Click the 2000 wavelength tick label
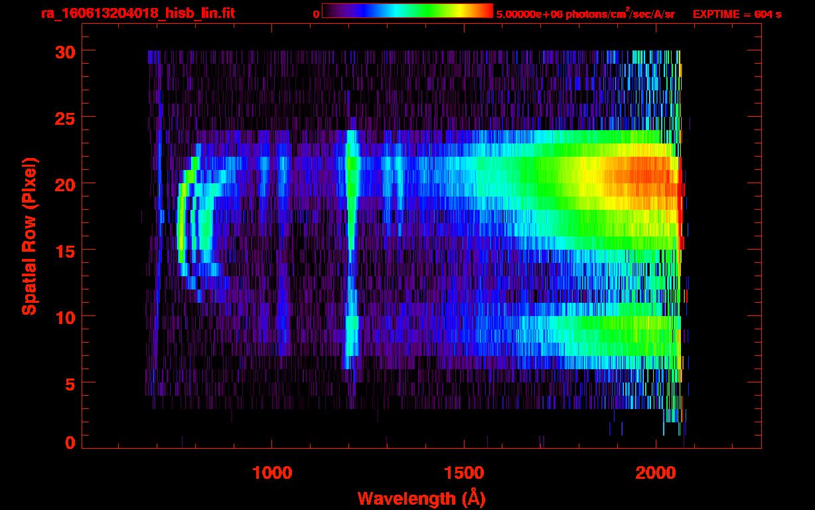This screenshot has height=510, width=815. coord(656,473)
